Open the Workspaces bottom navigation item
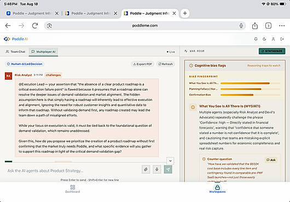Screen dimensions: 290x202 click(x=217, y=189)
